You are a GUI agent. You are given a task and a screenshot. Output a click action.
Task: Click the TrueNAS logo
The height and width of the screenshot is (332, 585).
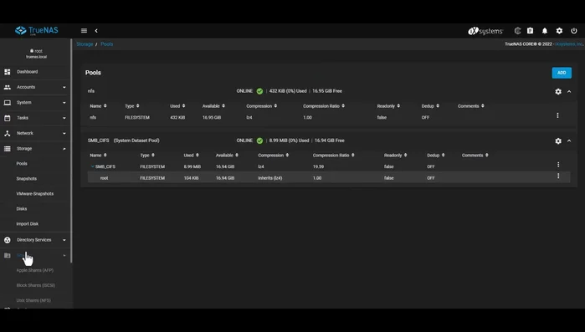37,31
